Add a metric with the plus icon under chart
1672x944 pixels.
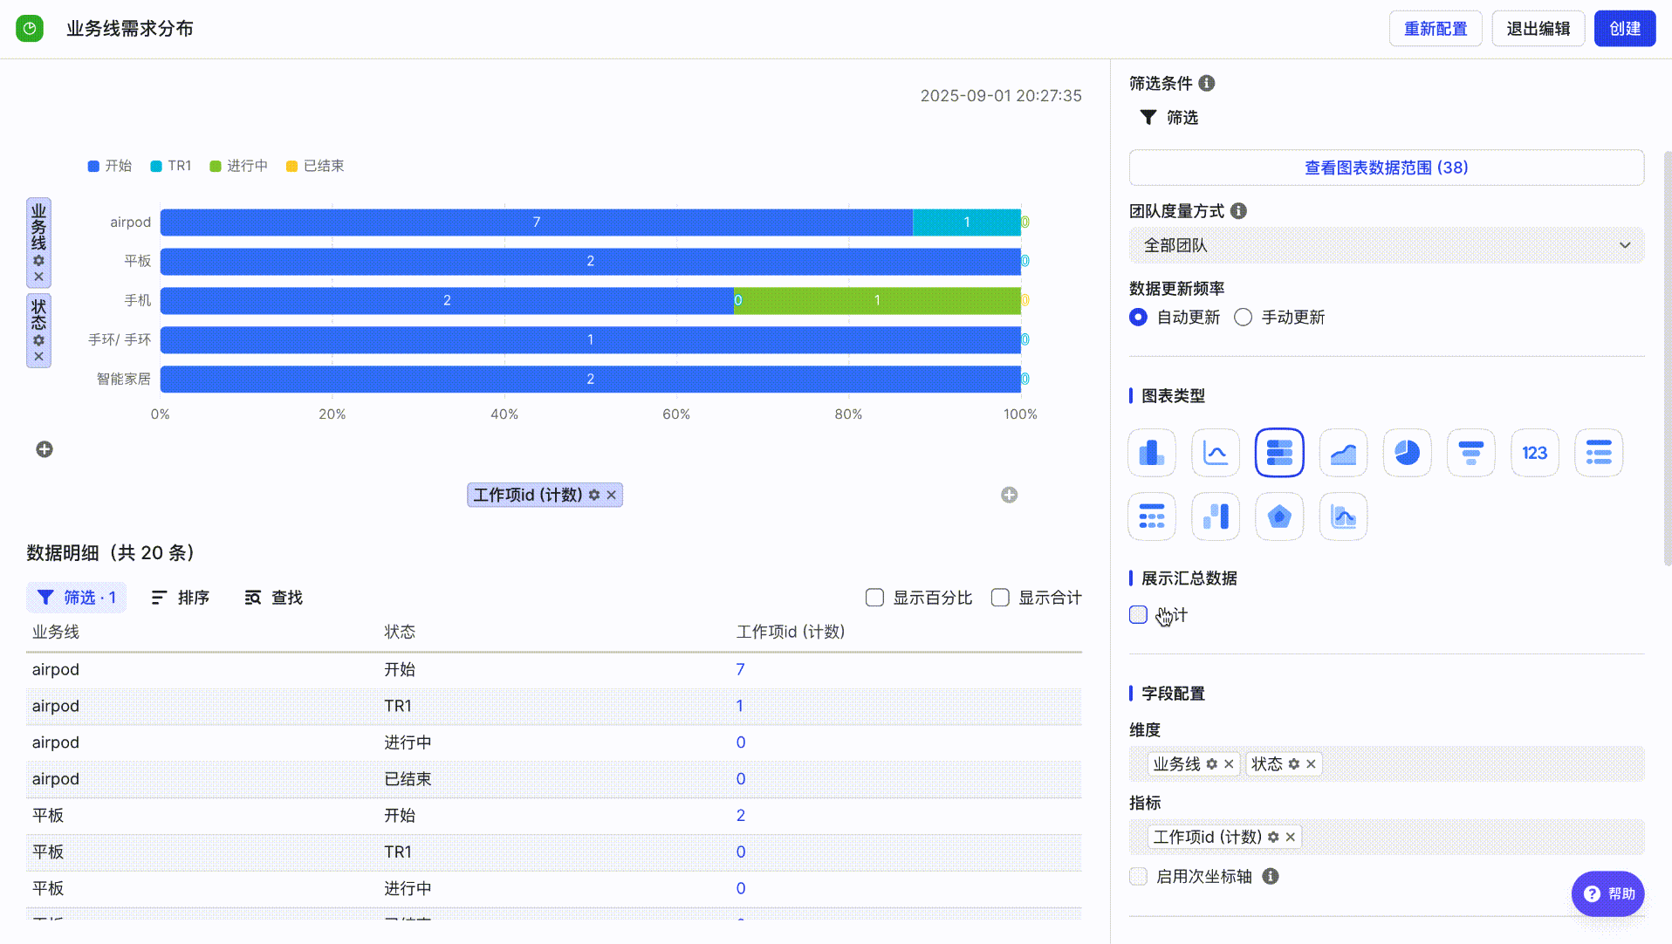[1009, 496]
